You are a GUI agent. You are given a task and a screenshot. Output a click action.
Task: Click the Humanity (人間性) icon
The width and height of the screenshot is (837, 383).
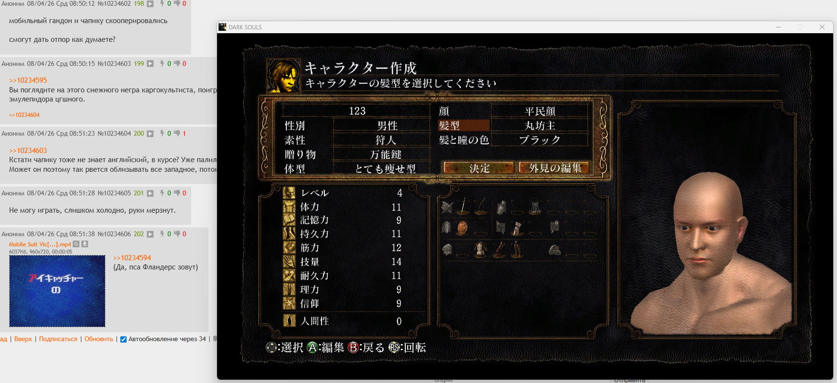tap(289, 321)
